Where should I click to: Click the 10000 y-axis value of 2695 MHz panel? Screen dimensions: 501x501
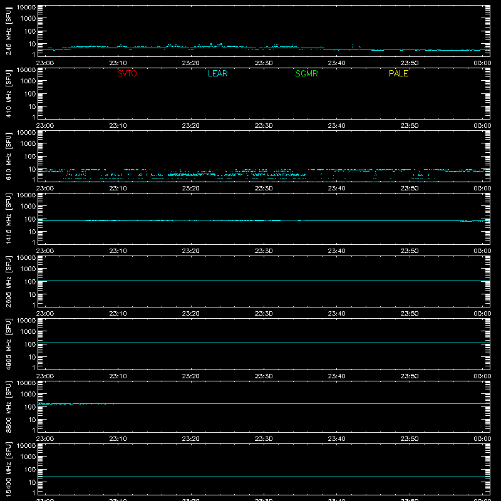point(26,258)
